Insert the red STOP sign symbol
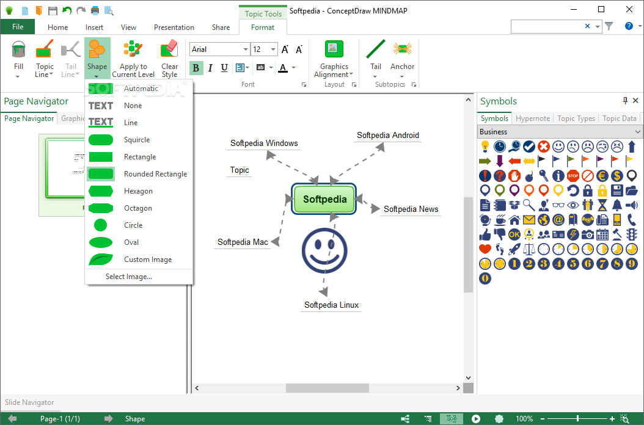The image size is (644, 425). [x=573, y=176]
